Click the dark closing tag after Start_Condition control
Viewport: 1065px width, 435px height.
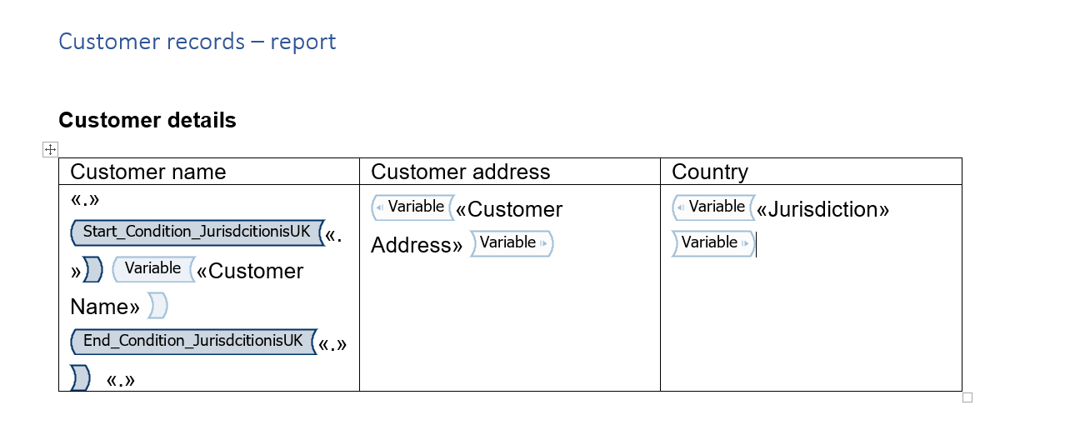92,270
